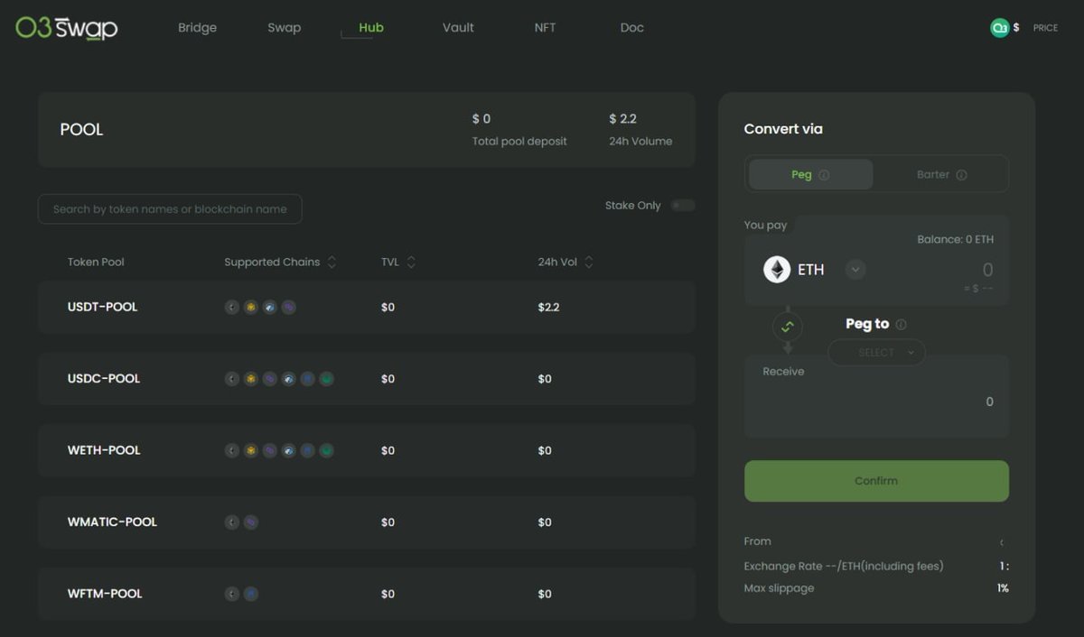1084x637 pixels.
Task: Click the Token Pool column header
Action: 96,263
